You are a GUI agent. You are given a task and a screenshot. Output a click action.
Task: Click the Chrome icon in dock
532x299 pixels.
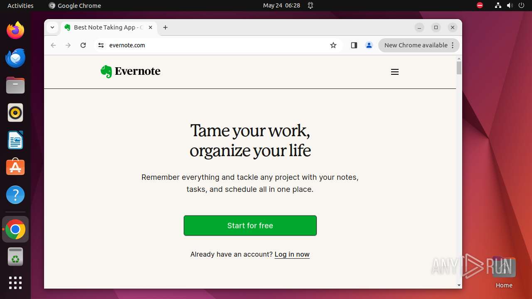click(x=15, y=229)
